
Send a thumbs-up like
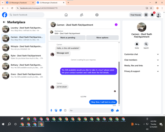[117, 110]
